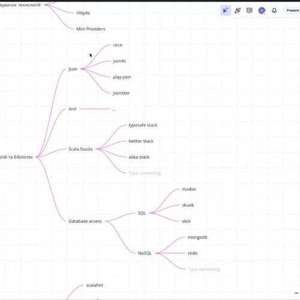Select the node ending 'технологій'
300x300 pixels.
click(20, 5)
